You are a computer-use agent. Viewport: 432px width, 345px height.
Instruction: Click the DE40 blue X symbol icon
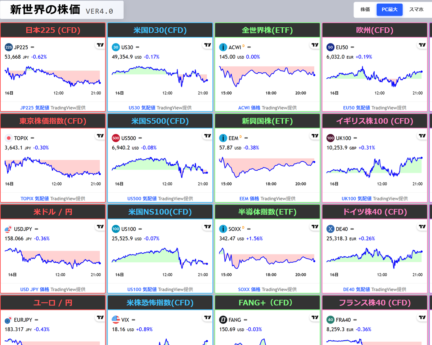coord(330,229)
